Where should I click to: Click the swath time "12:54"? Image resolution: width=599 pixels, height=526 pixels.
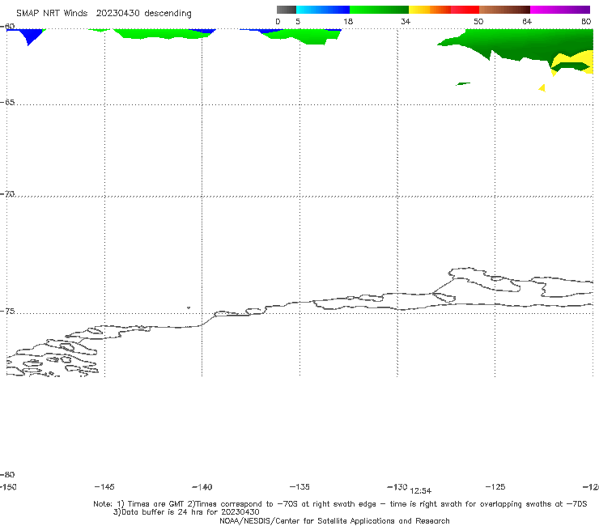[x=421, y=491]
